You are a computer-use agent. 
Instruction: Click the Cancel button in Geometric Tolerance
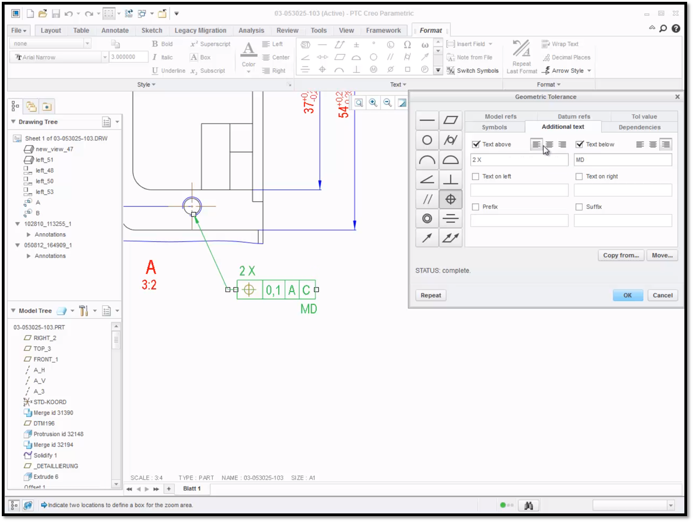click(x=663, y=295)
